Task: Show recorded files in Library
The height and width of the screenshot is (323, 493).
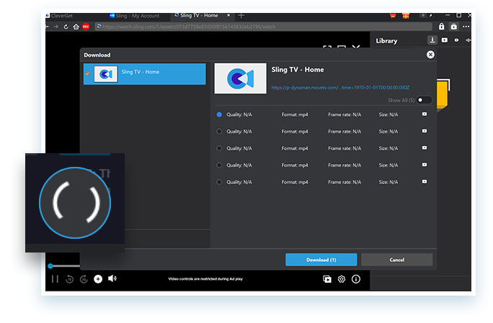Action: (x=456, y=40)
